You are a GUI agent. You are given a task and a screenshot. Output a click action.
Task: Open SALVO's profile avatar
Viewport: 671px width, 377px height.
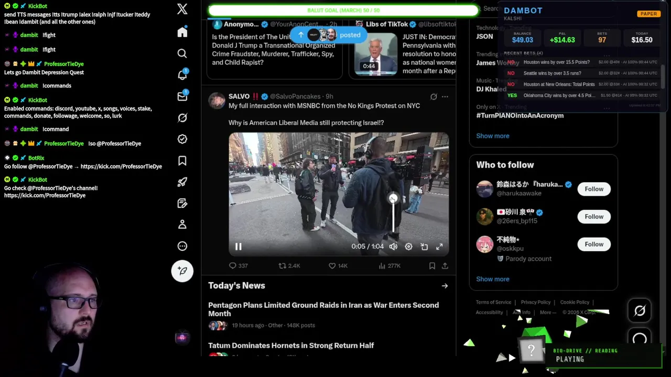tap(217, 101)
